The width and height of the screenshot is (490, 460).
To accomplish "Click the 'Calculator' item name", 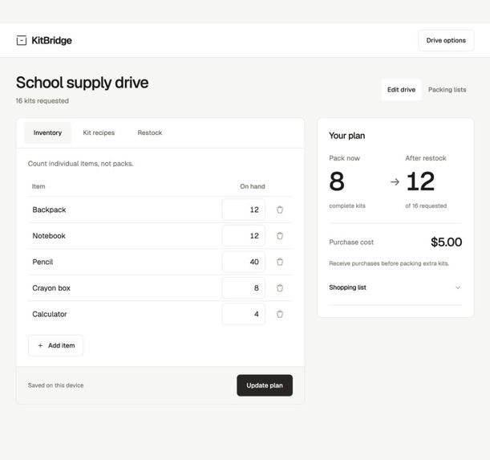I will coord(50,314).
